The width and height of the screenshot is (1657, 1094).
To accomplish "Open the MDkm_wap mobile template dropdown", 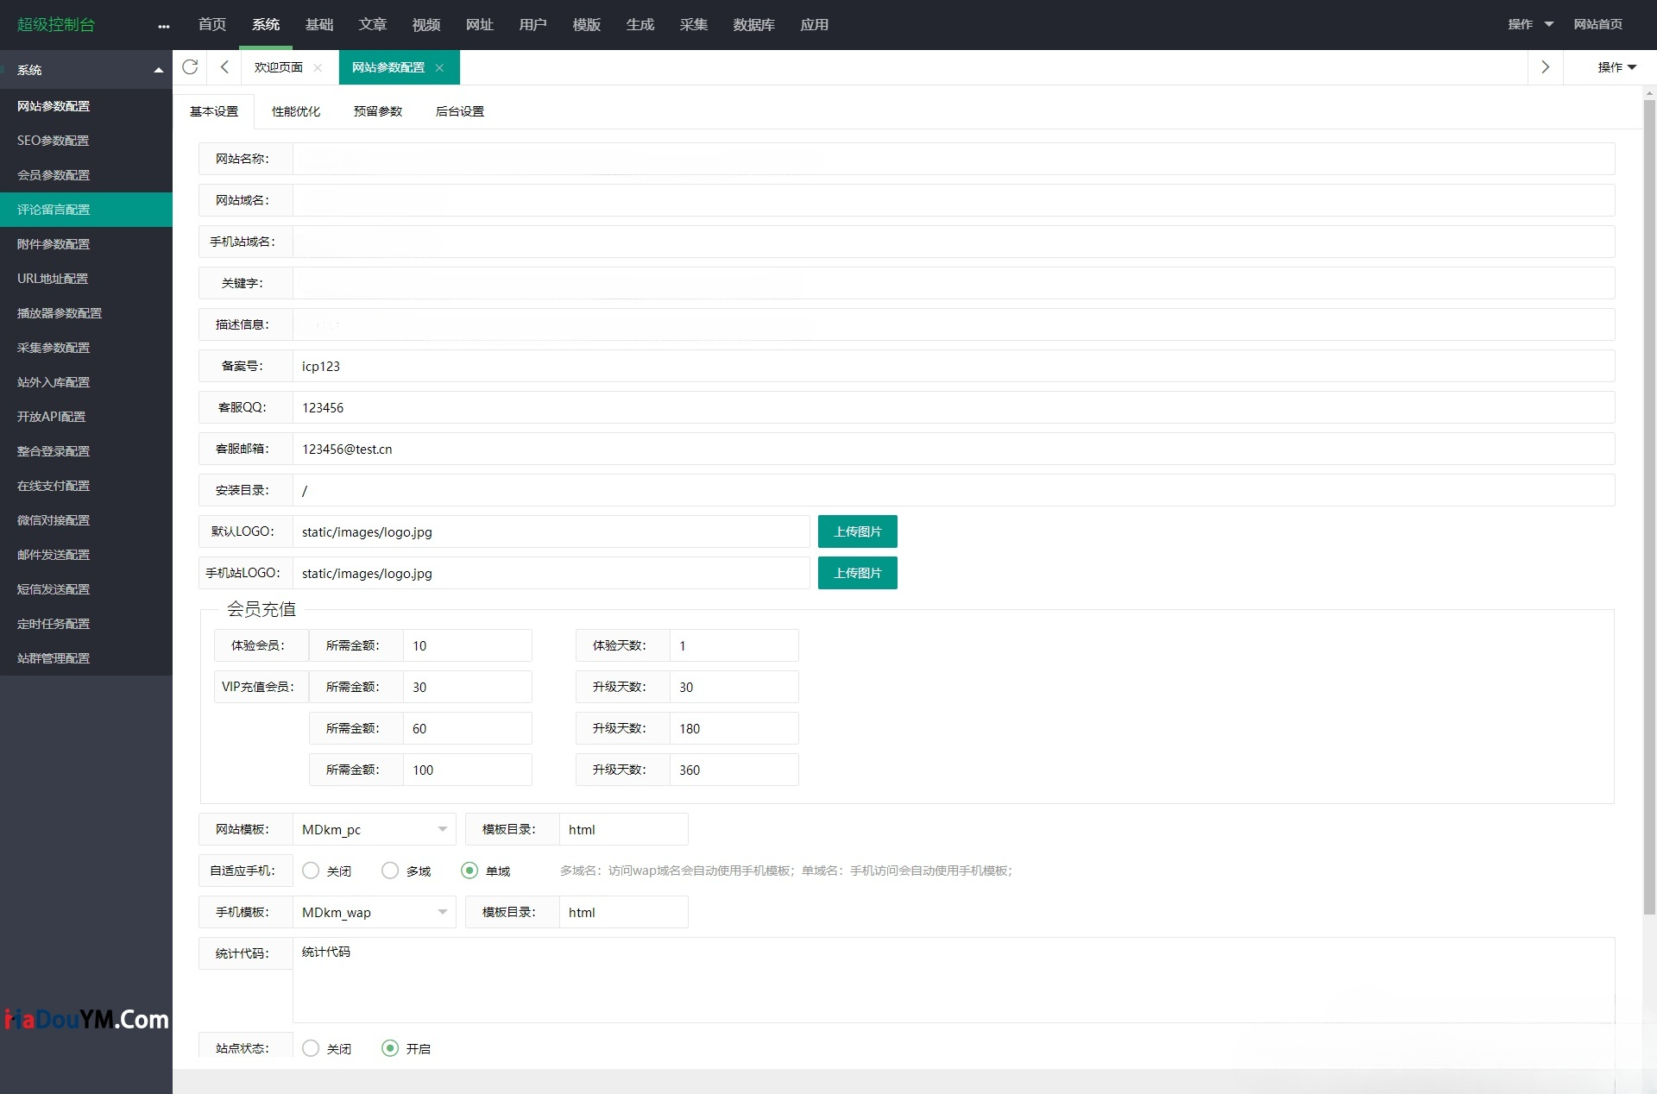I will tap(374, 912).
